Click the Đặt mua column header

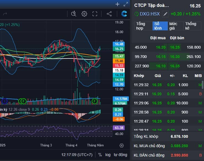158,38
